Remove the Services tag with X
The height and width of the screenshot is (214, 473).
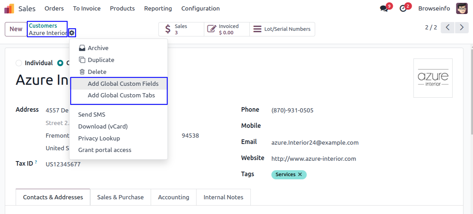click(300, 174)
